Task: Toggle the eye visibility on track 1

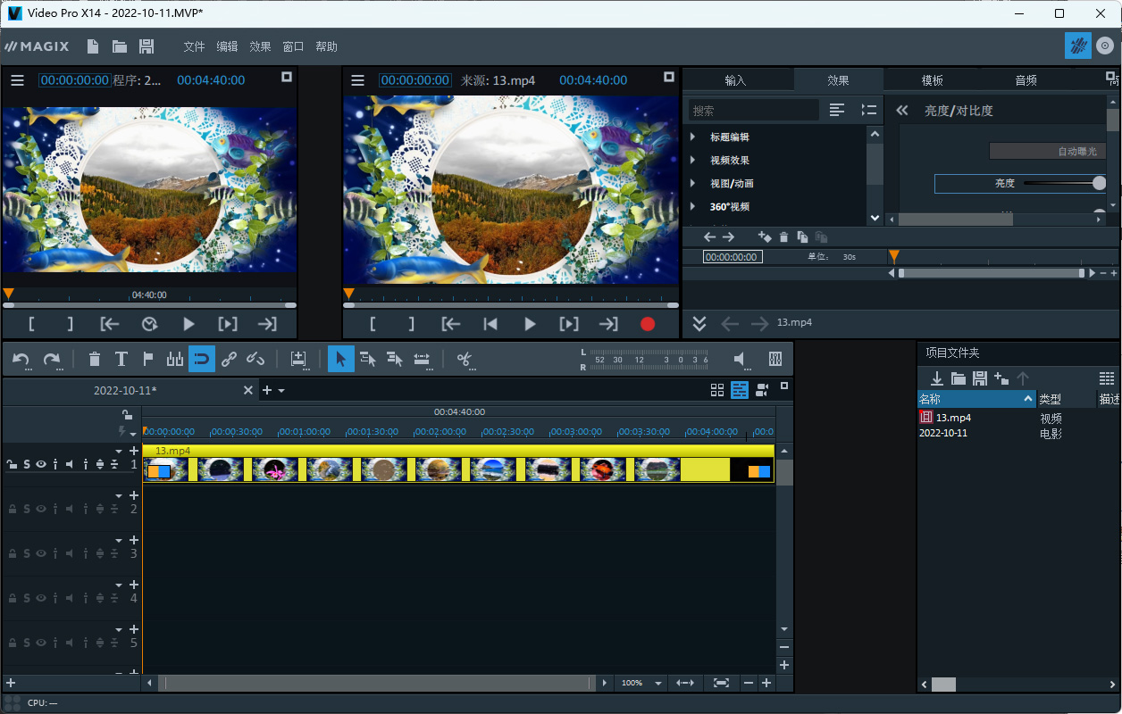Action: point(41,464)
